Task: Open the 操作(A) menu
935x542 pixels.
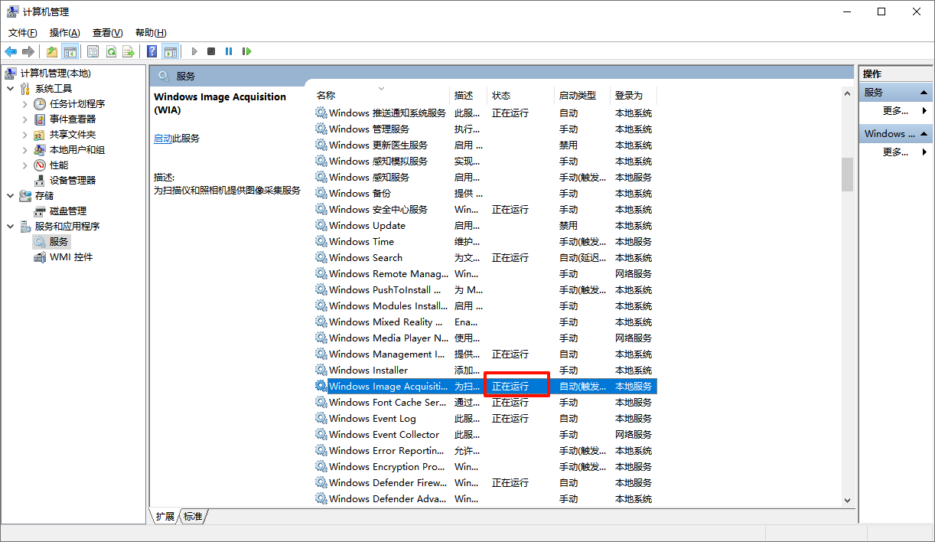Action: point(65,33)
